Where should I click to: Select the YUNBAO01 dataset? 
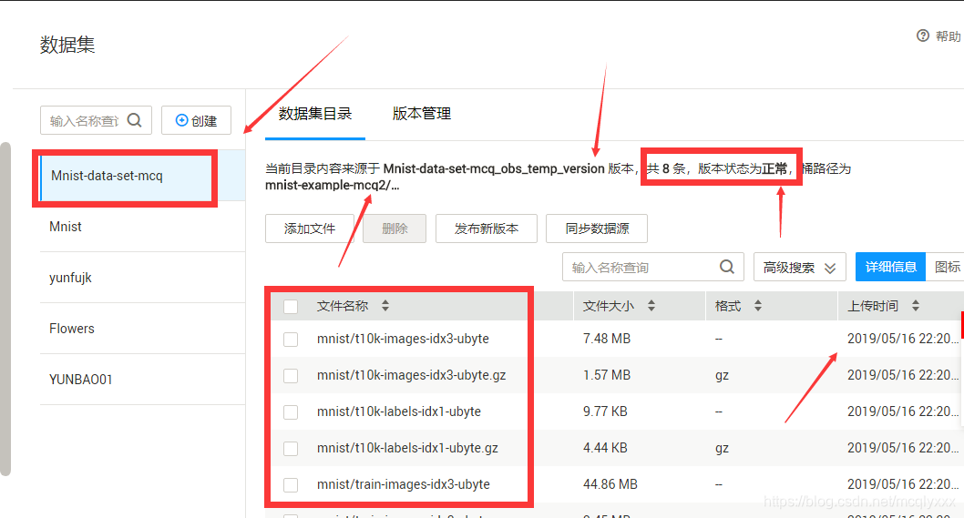click(143, 380)
